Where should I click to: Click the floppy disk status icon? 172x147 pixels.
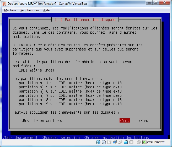coord(109,142)
